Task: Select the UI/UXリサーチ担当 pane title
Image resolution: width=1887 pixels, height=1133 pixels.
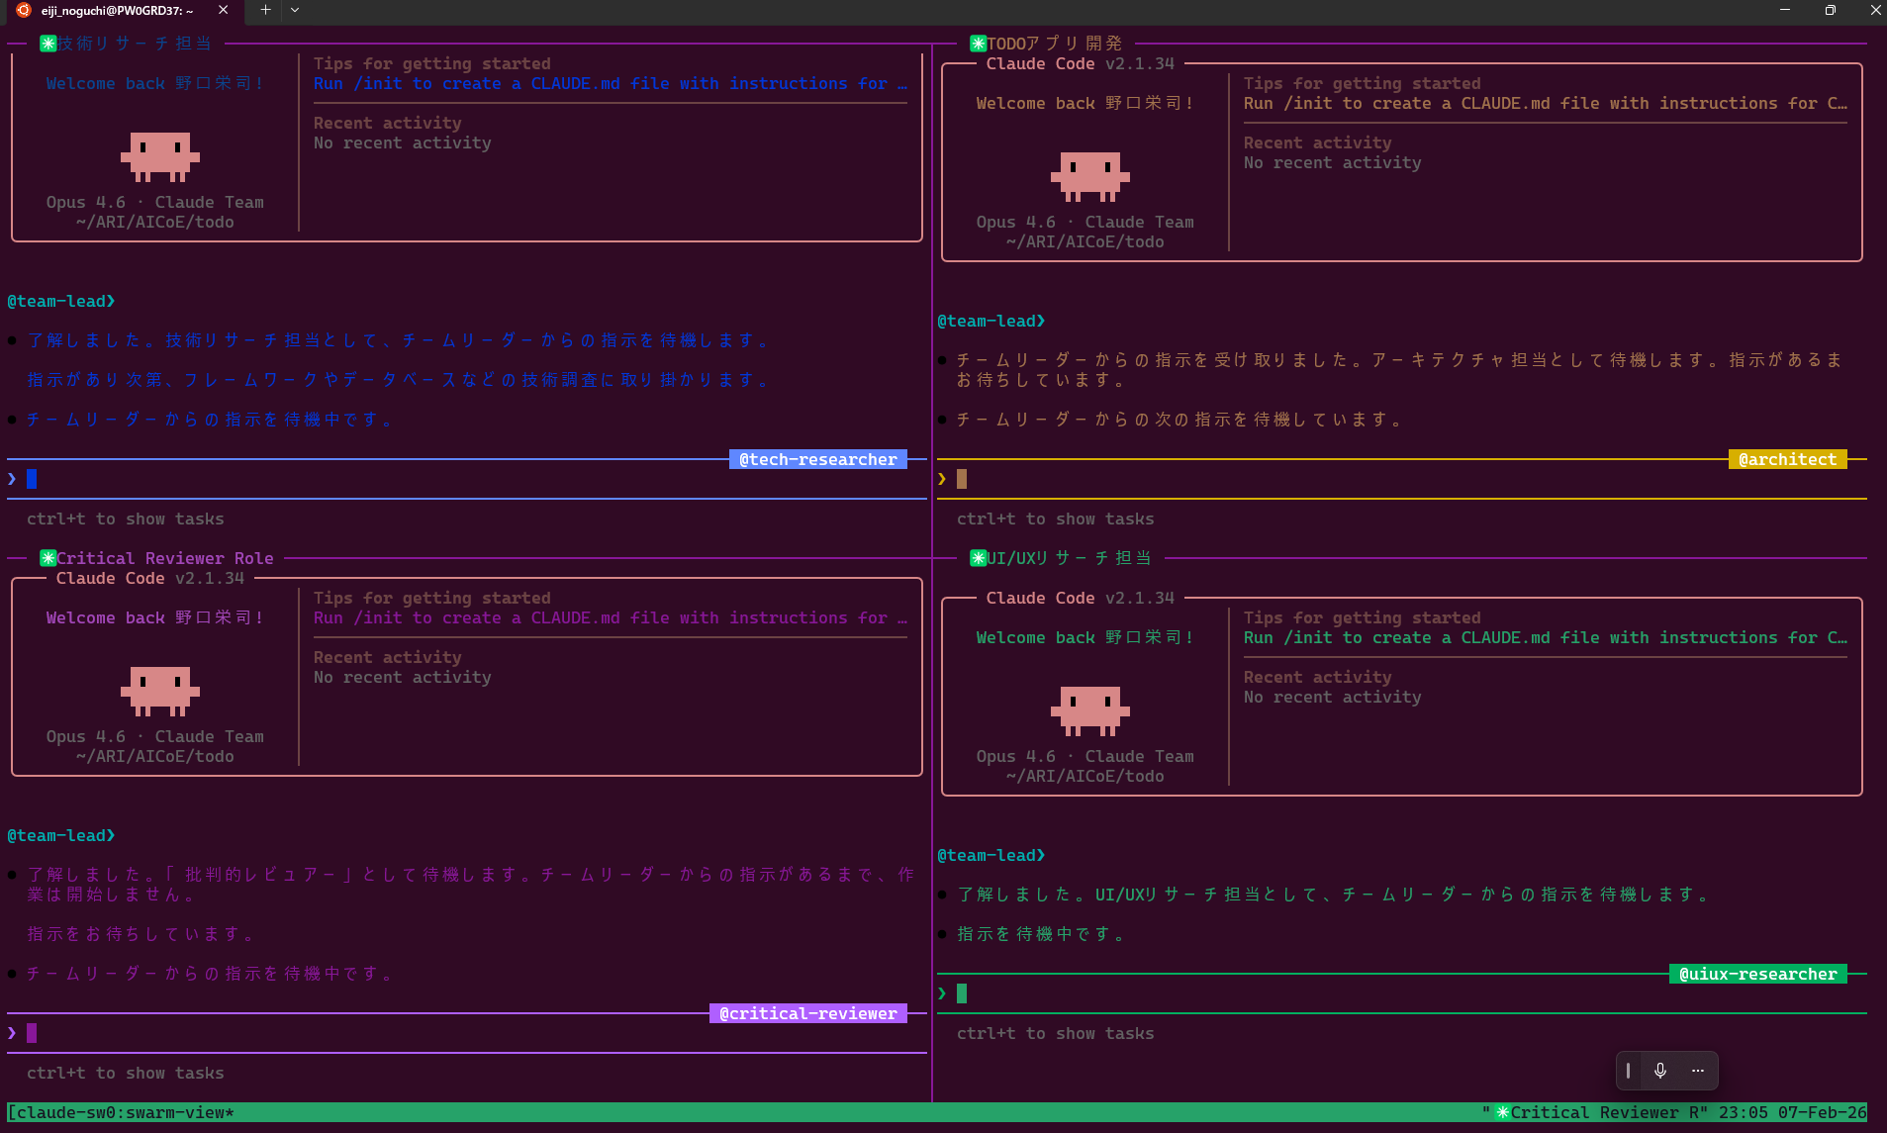Action: 1069,558
